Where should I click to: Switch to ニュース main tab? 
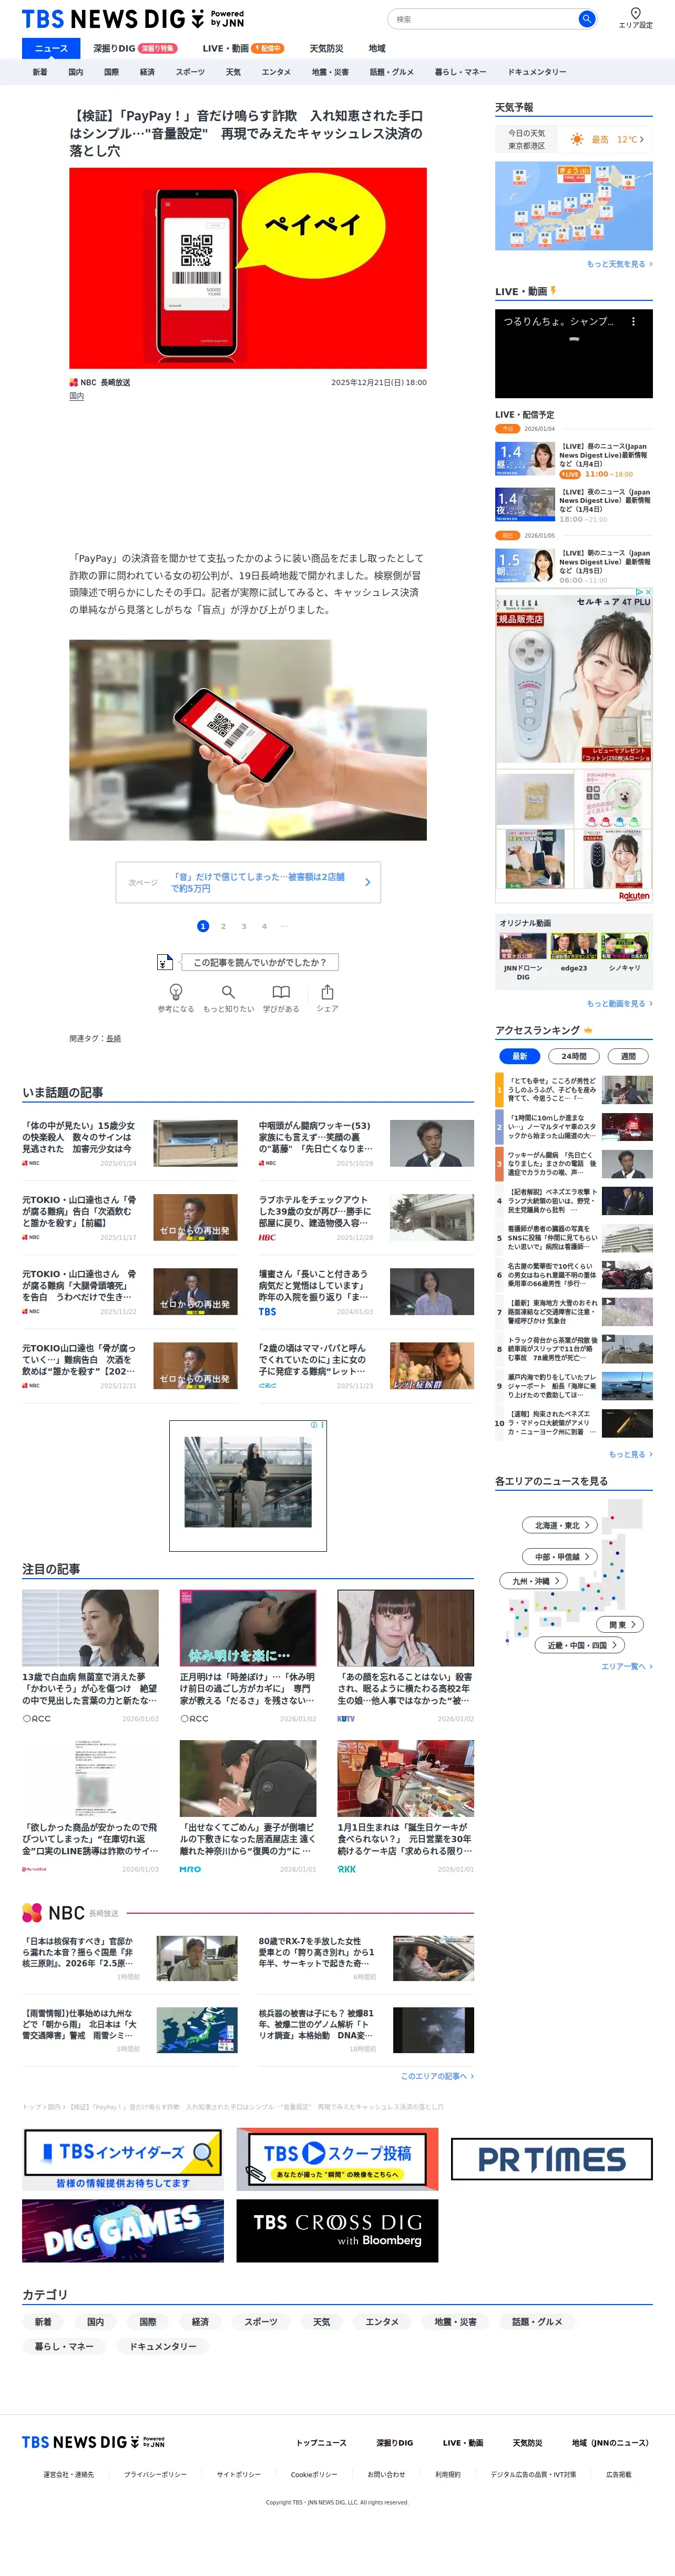pos(51,48)
